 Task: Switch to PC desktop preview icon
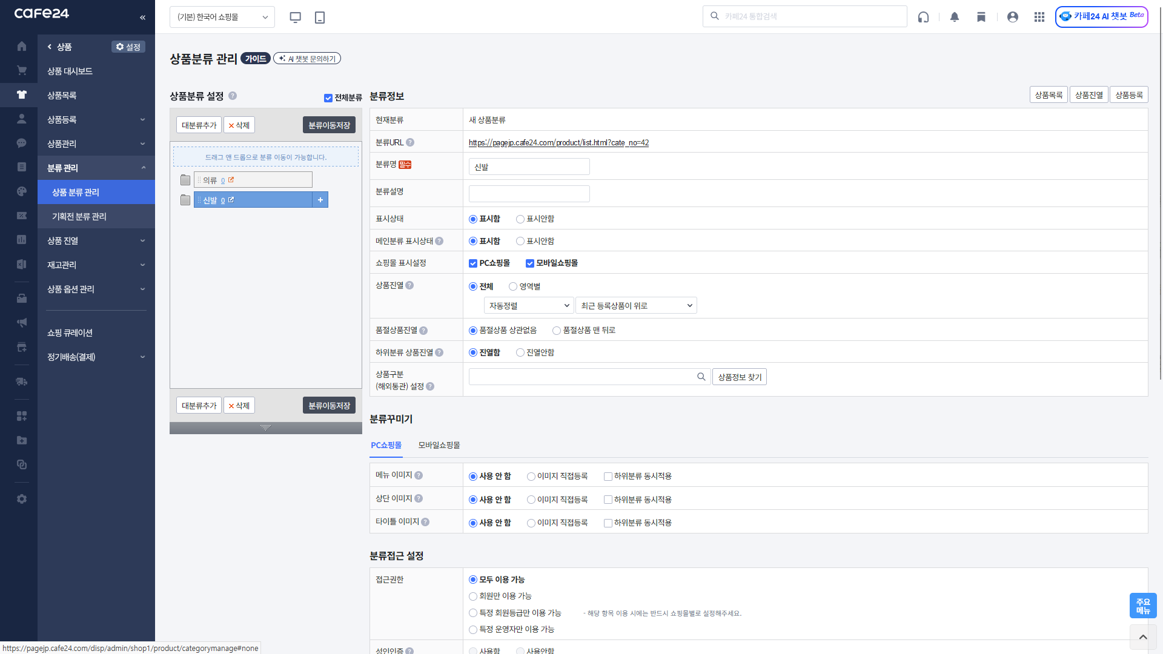[296, 17]
